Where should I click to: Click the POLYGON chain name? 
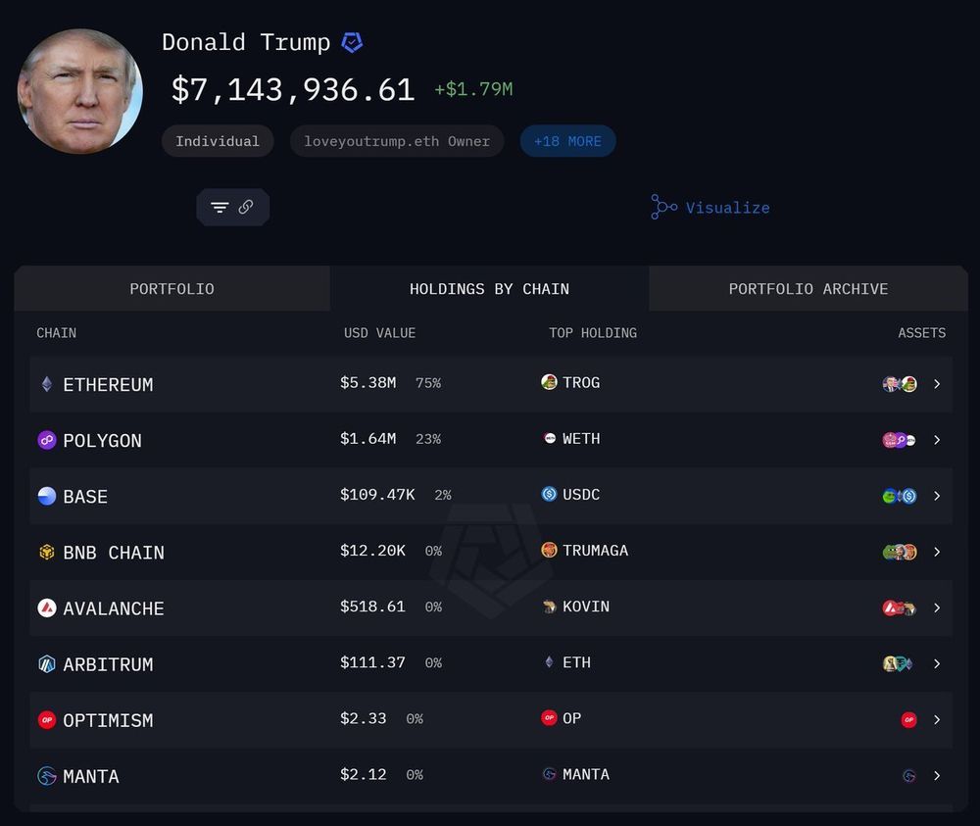click(x=103, y=441)
